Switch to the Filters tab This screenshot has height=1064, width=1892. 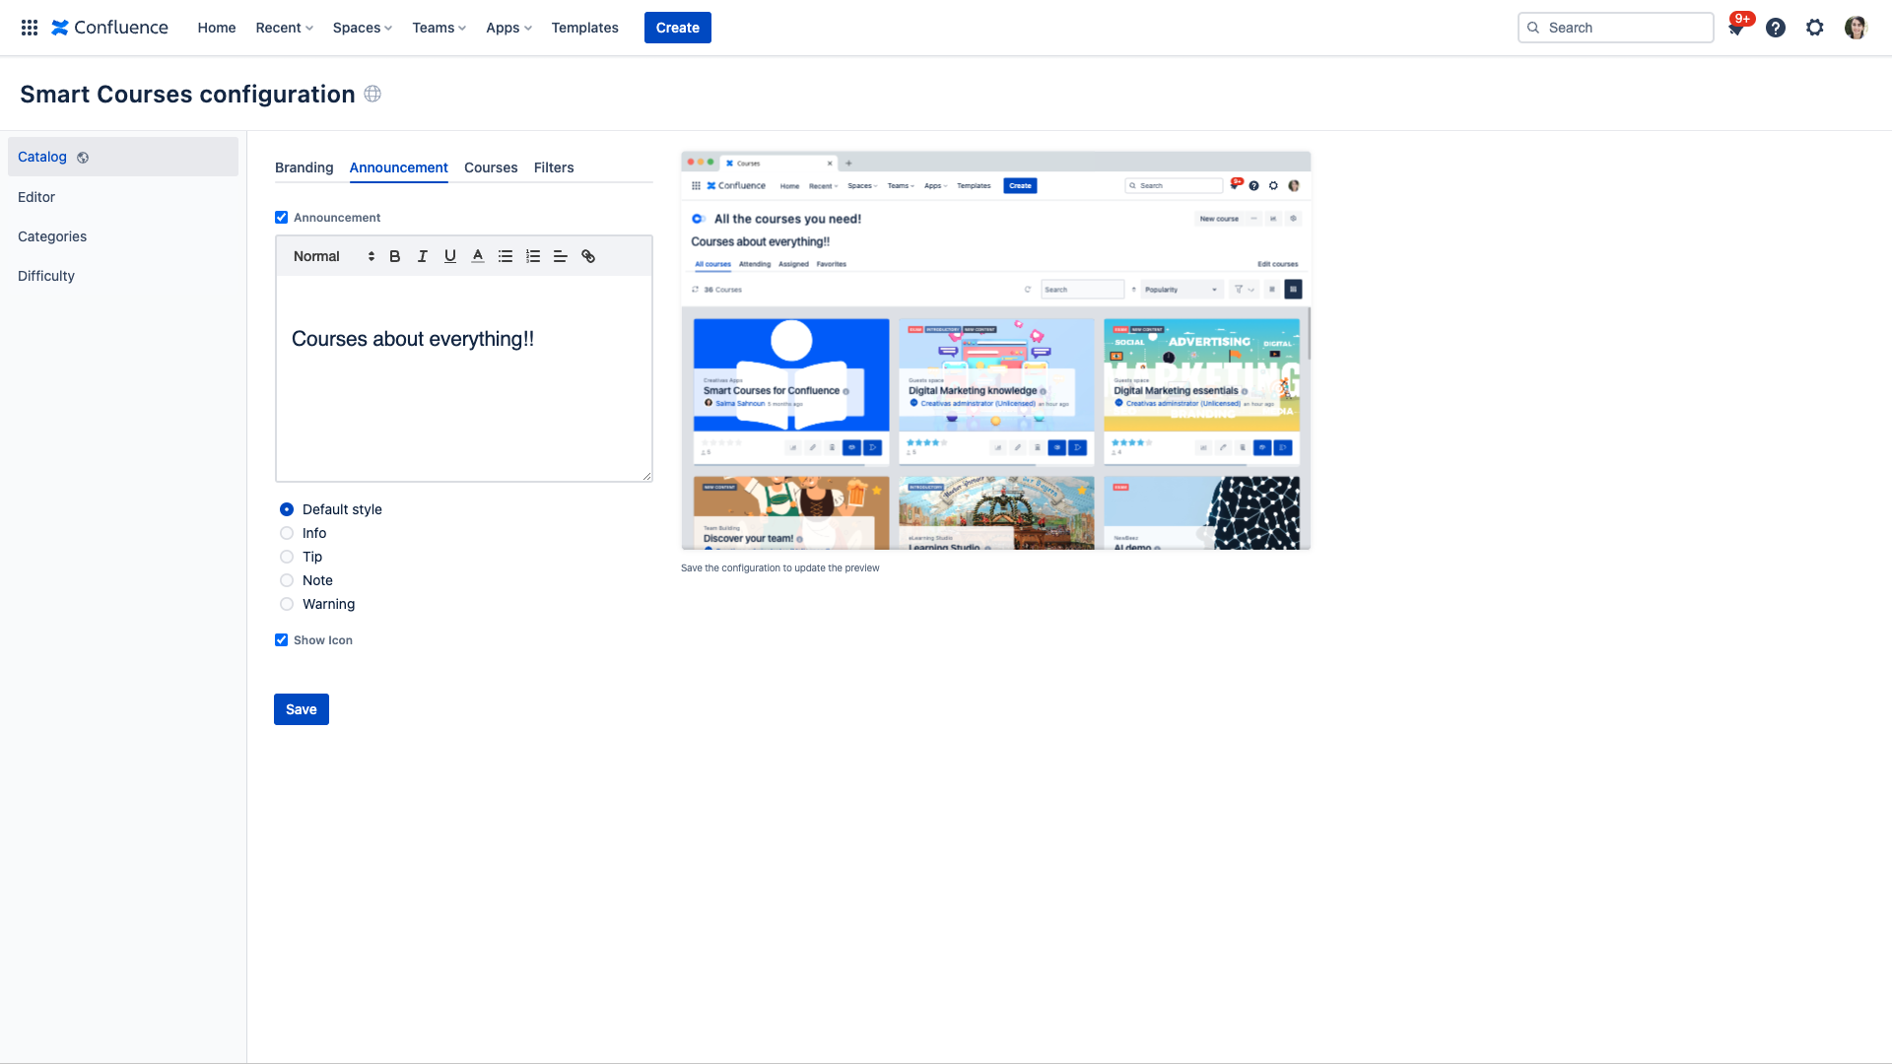click(554, 167)
